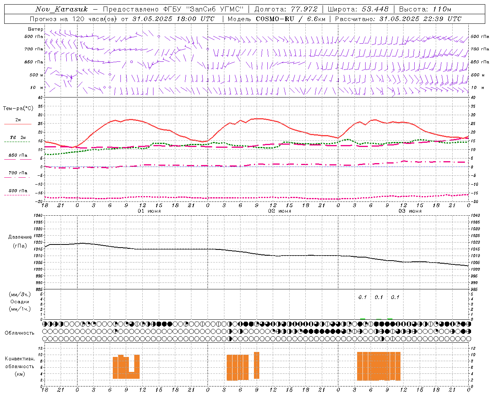Click the 850 гПа temperature legend label
The width and height of the screenshot is (491, 393).
(18, 155)
